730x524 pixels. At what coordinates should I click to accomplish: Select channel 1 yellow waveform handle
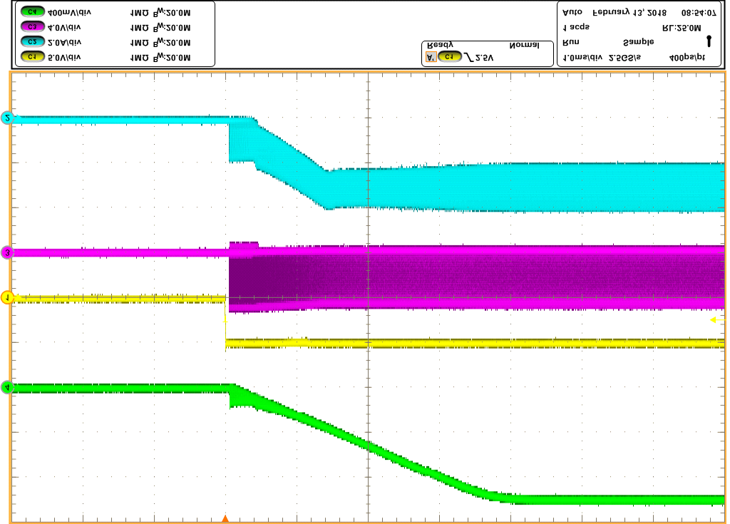8,298
